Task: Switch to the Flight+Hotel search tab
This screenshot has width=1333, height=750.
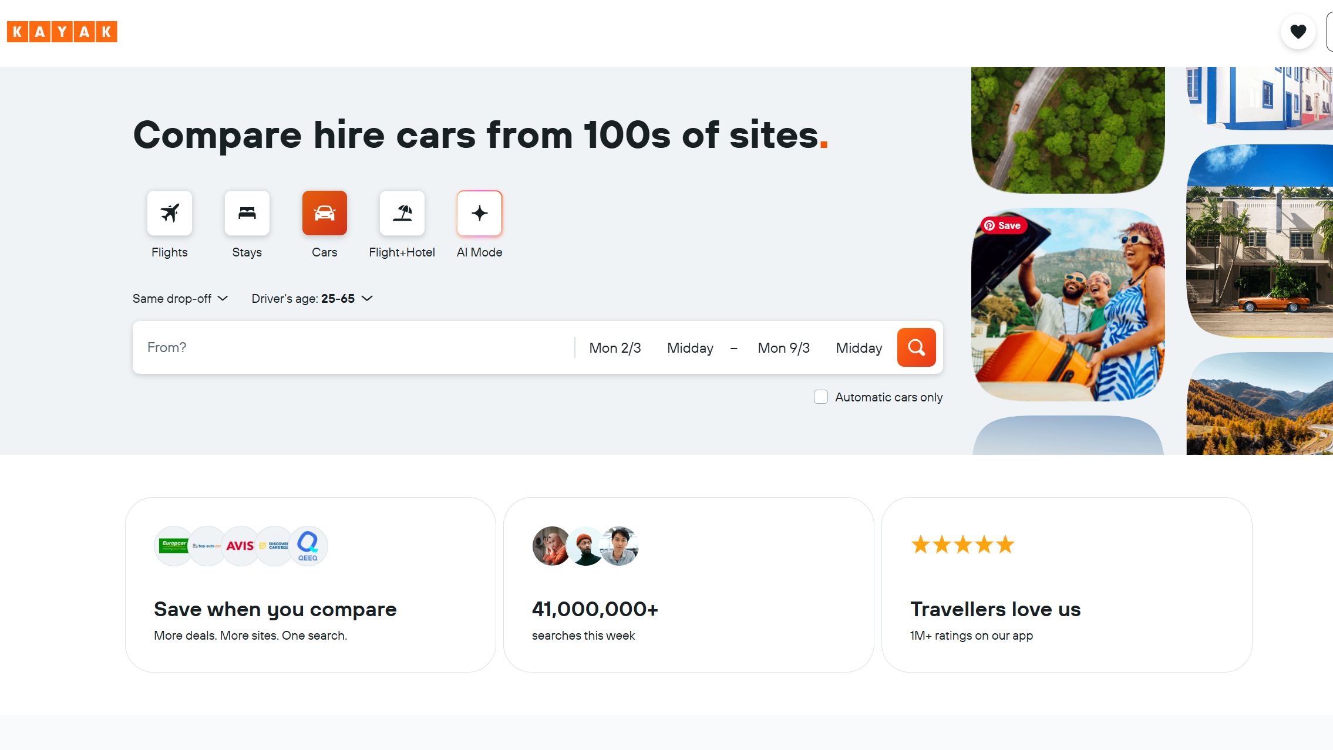Action: coord(402,213)
